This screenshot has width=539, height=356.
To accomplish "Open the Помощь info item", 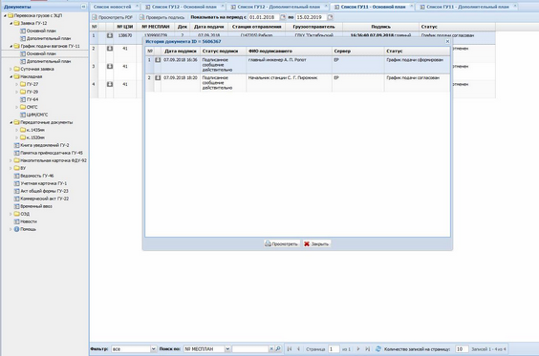I will pos(25,229).
